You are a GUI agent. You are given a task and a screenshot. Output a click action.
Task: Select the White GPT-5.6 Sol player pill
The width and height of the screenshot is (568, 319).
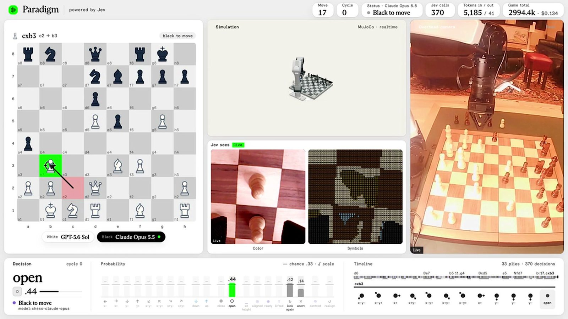pyautogui.click(x=68, y=237)
